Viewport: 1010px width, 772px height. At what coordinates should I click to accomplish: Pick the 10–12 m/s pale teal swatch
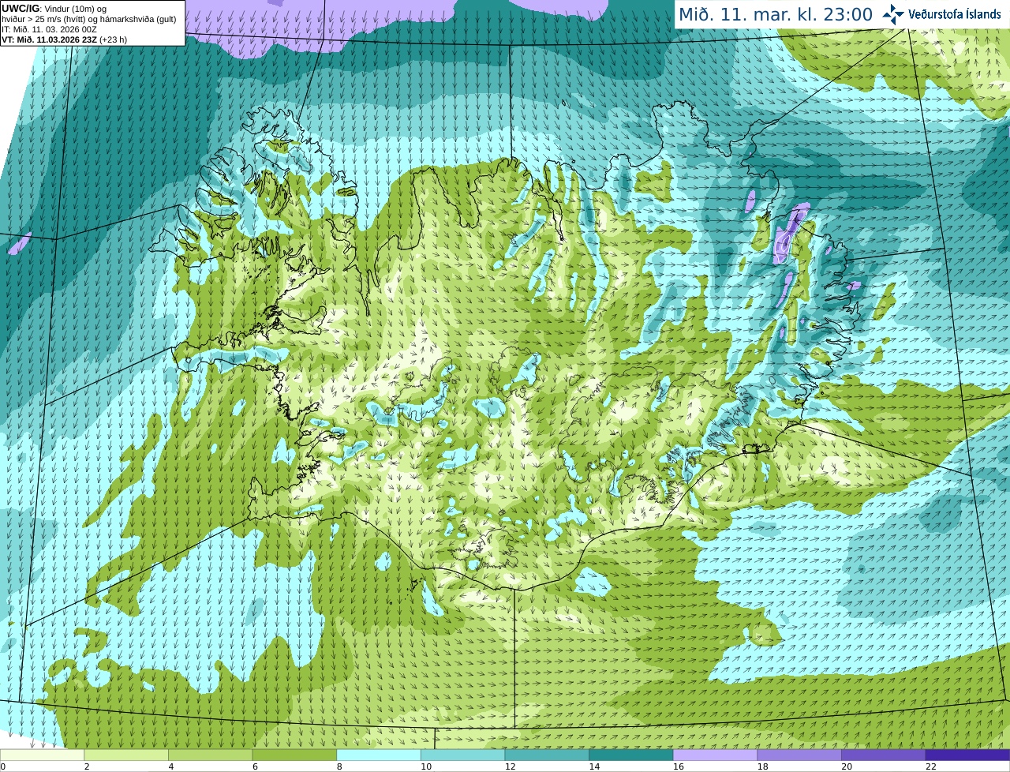[462, 755]
